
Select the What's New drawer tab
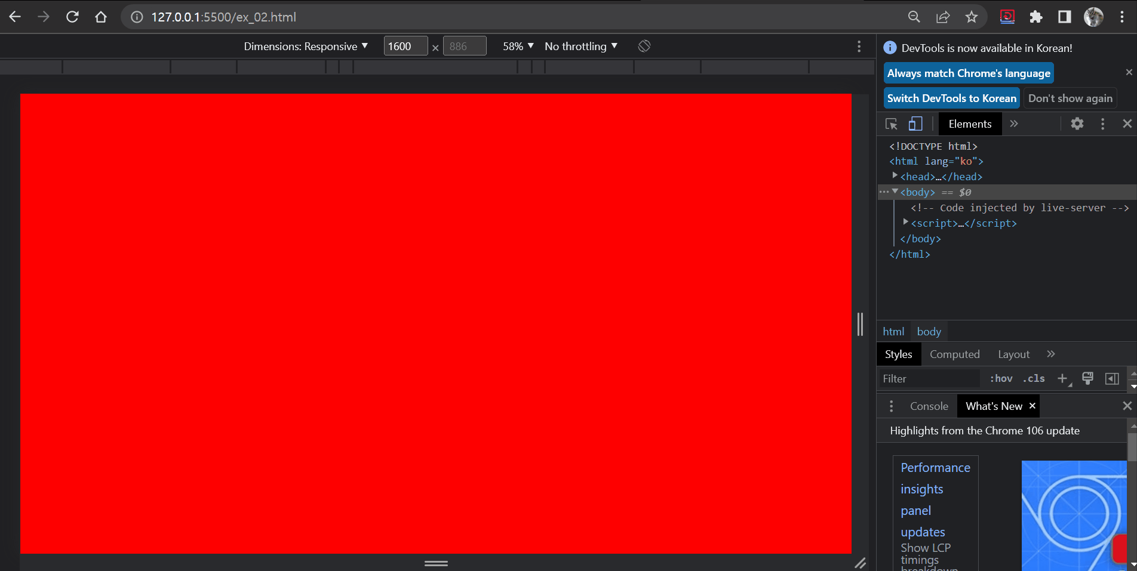pos(994,406)
